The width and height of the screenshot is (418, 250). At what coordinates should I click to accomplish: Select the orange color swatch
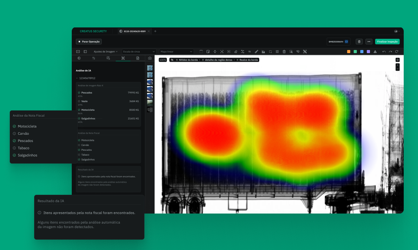[349, 52]
